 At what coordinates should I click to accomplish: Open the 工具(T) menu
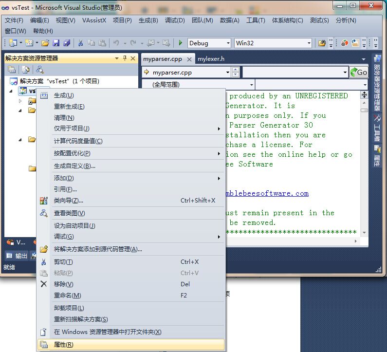tap(256, 20)
